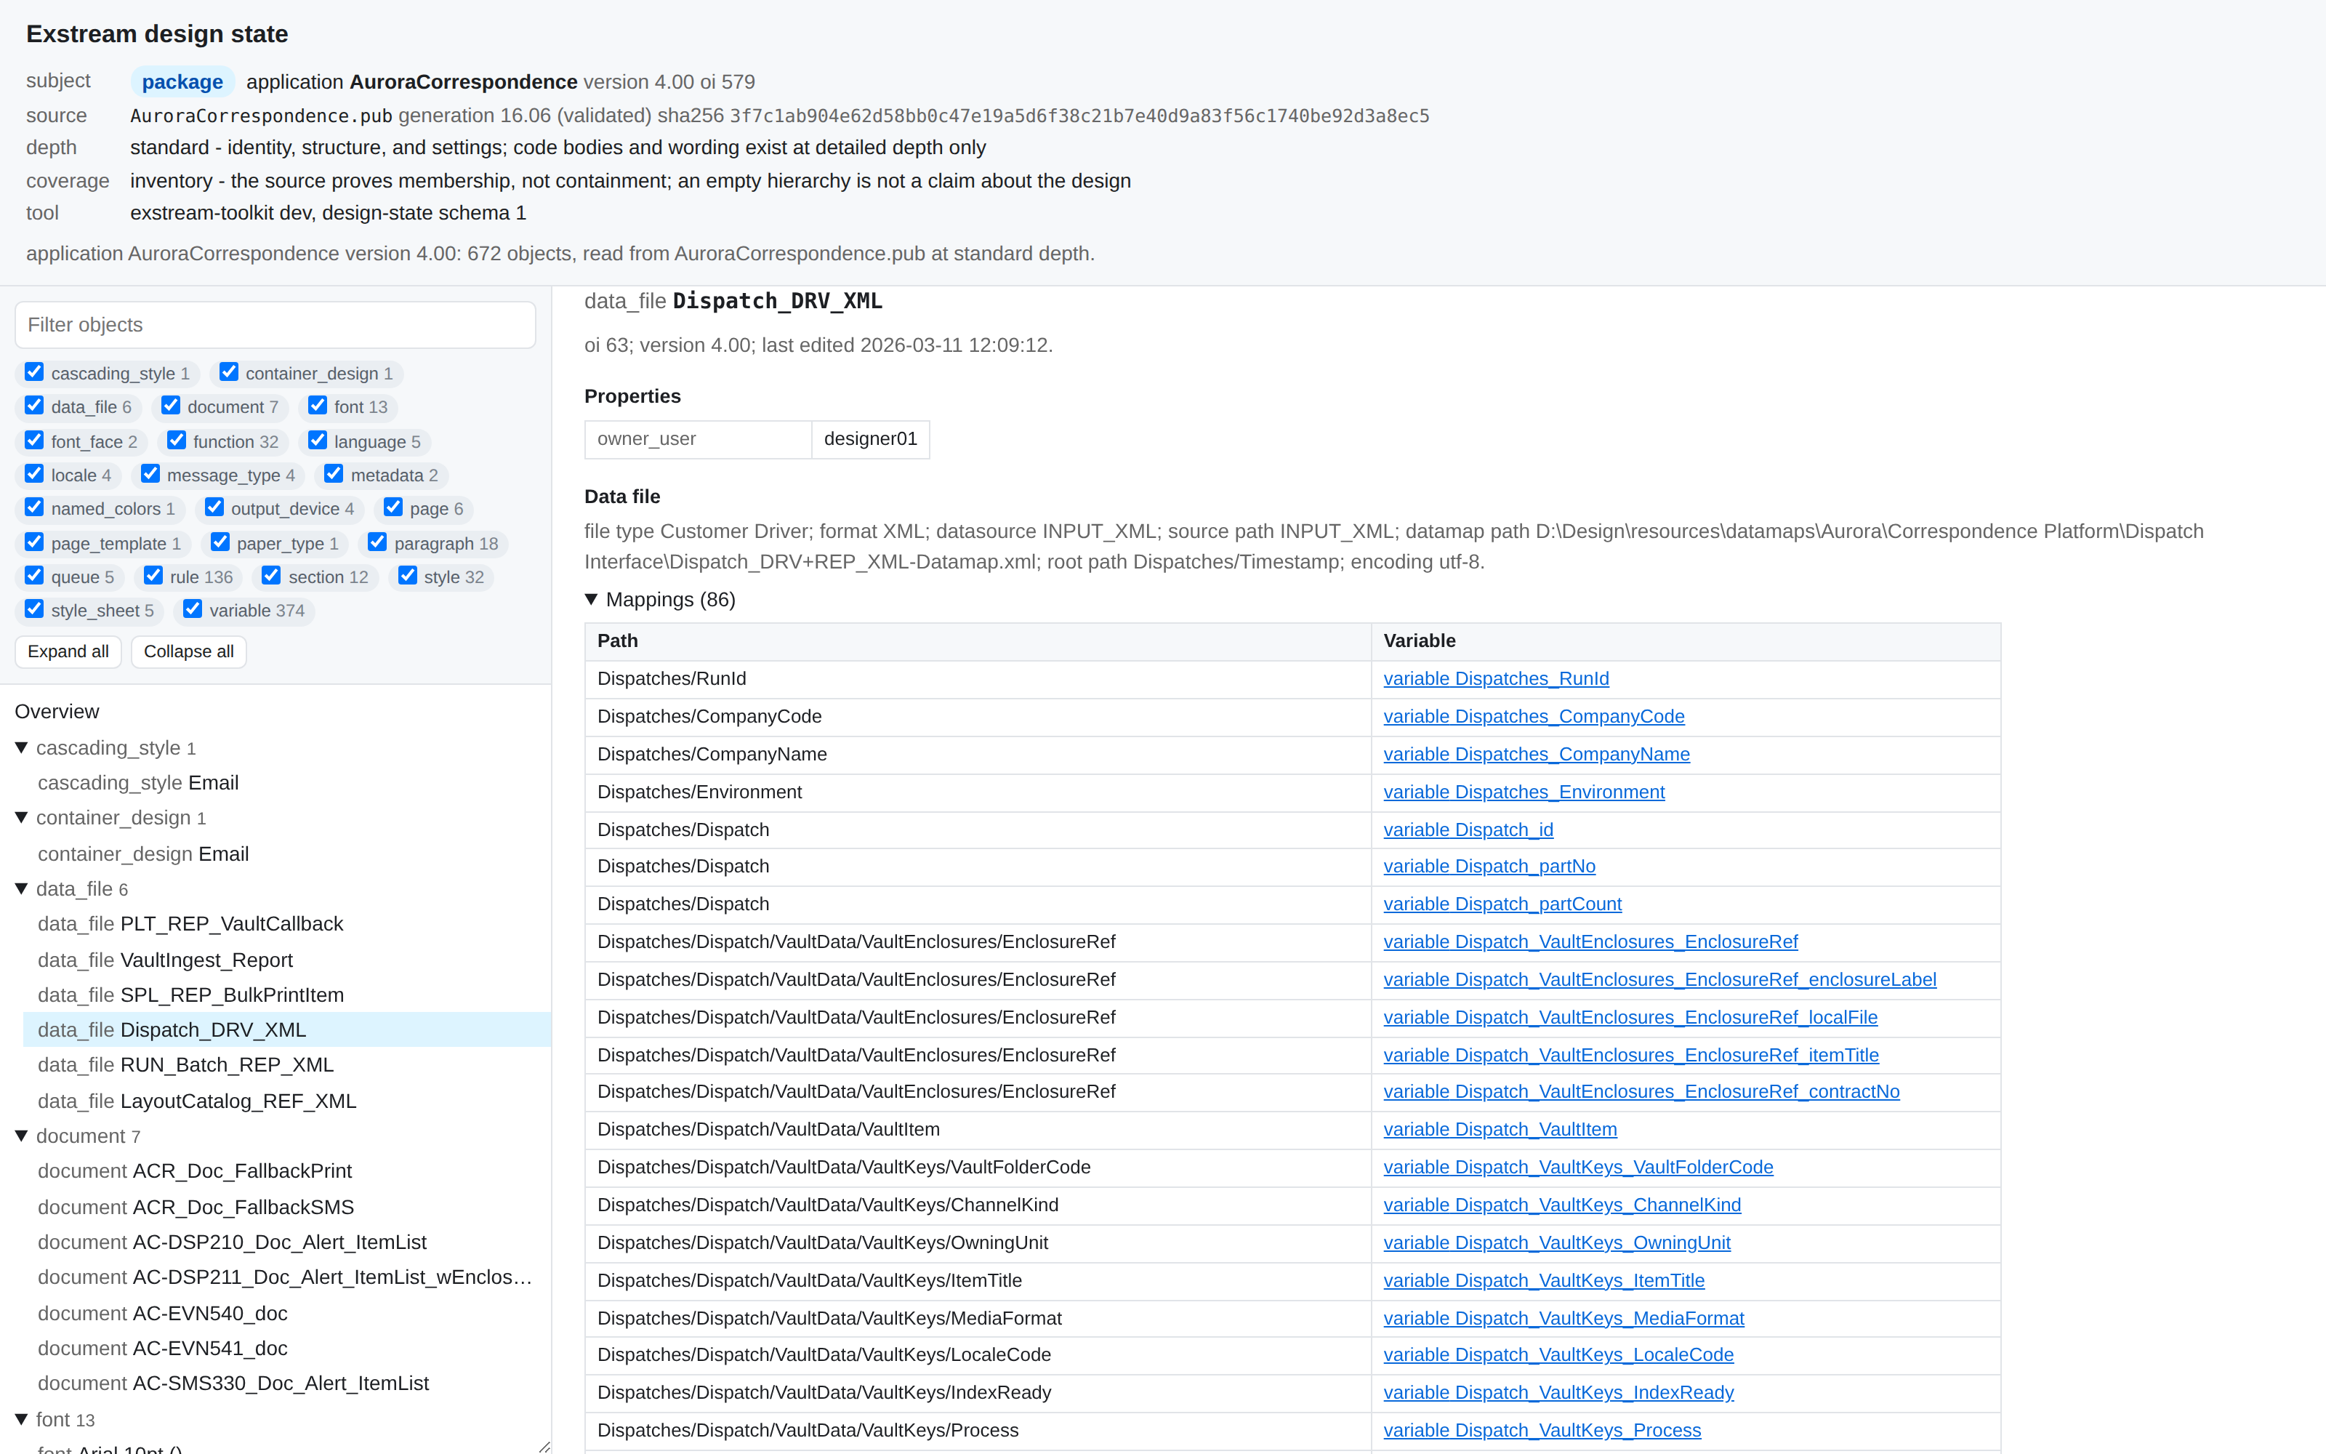Open variable Dispatch_VaultKeys_ChannelKind link
Screen dimensions: 2326x1454
[1562, 1205]
